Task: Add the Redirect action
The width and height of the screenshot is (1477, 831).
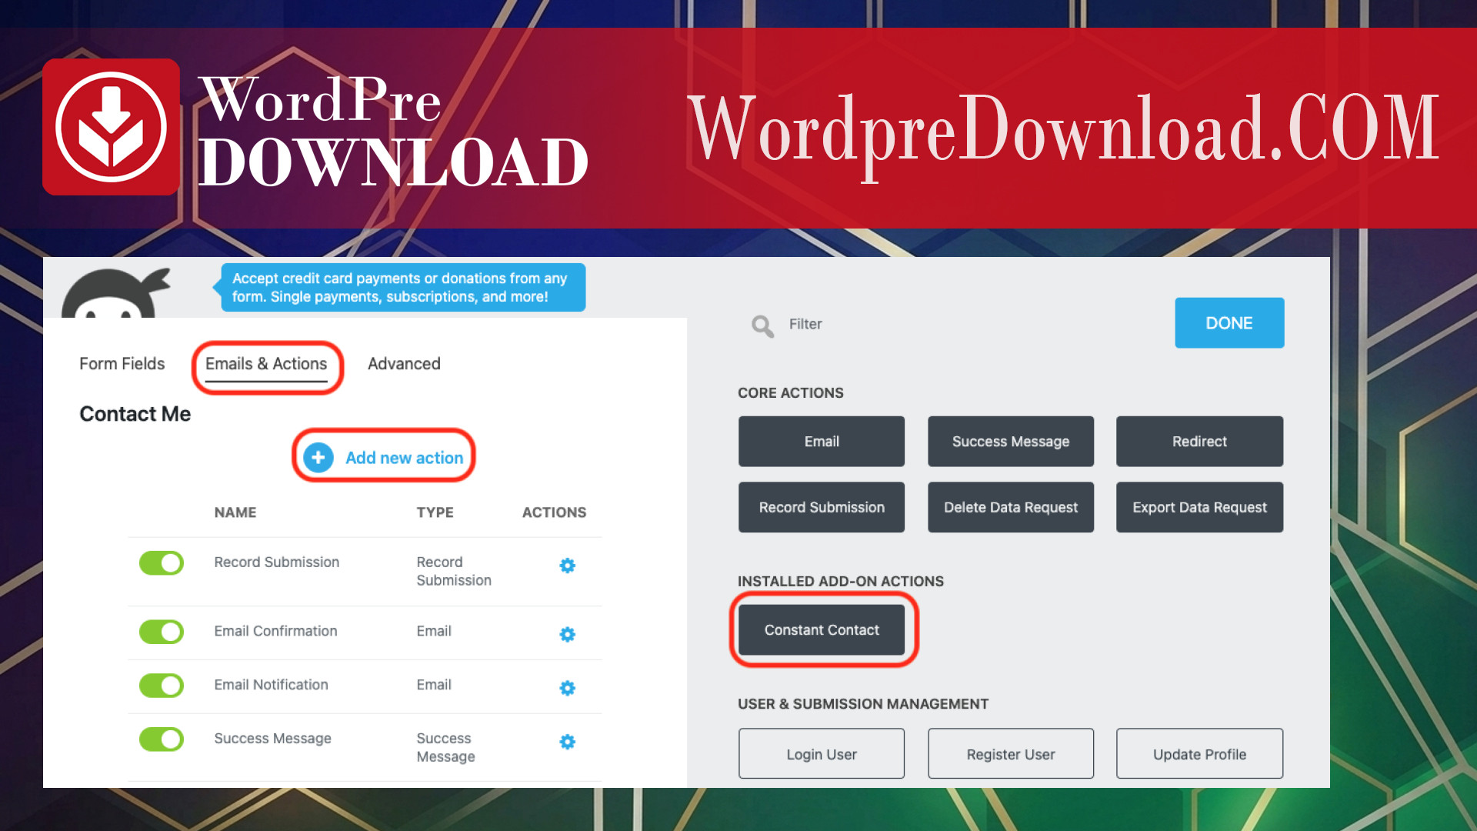Action: click(x=1199, y=442)
